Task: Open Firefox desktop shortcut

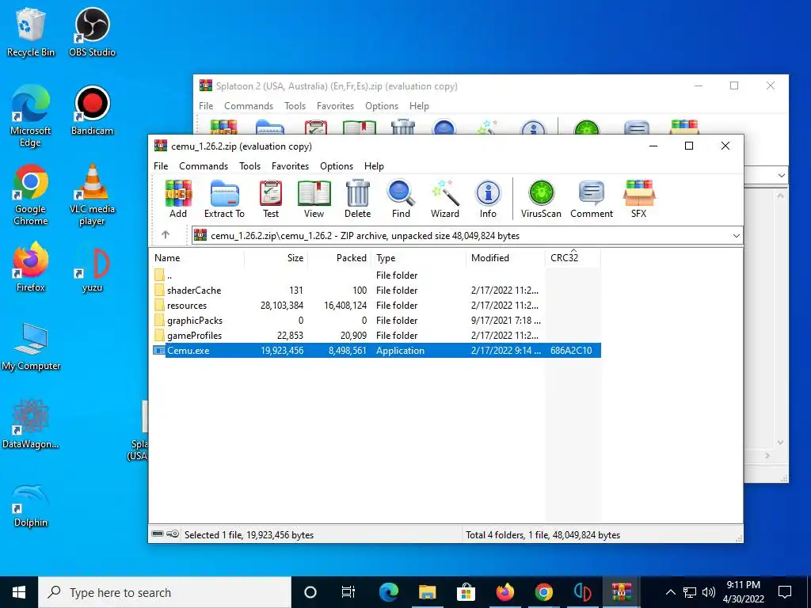Action: click(x=31, y=267)
